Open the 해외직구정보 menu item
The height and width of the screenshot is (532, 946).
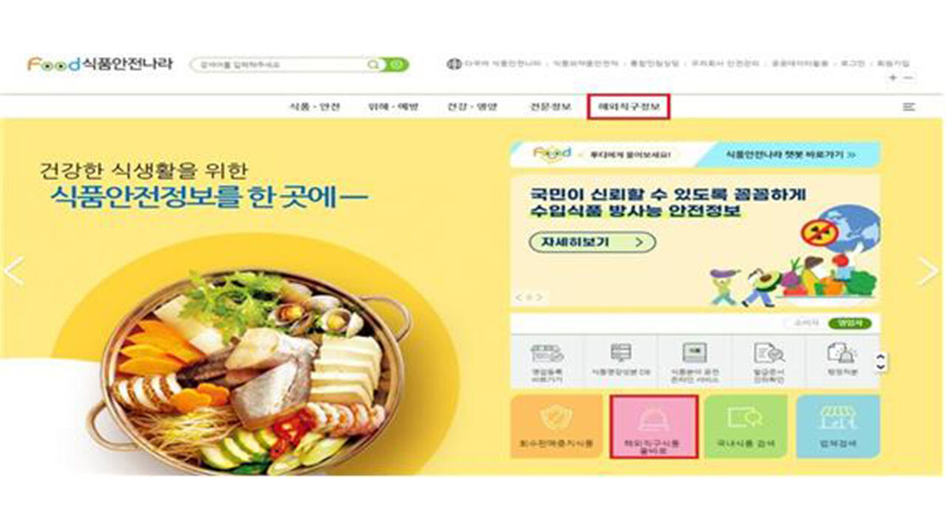[629, 107]
